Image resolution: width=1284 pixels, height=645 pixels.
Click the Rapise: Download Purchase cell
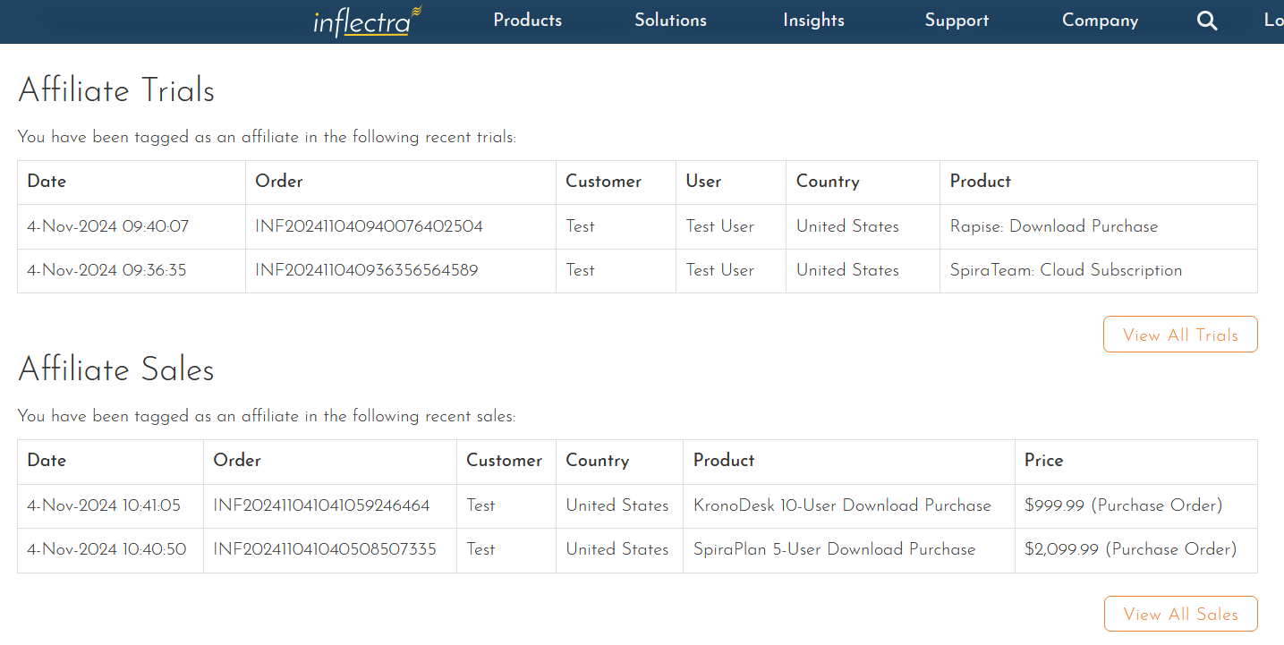pyautogui.click(x=1054, y=226)
